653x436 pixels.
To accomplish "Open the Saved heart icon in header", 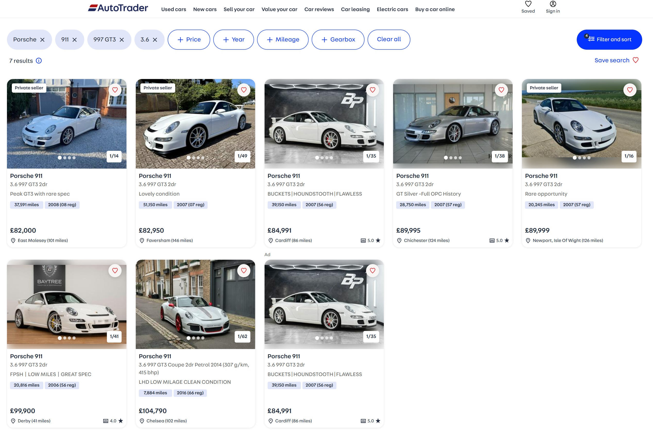I will click(x=528, y=4).
